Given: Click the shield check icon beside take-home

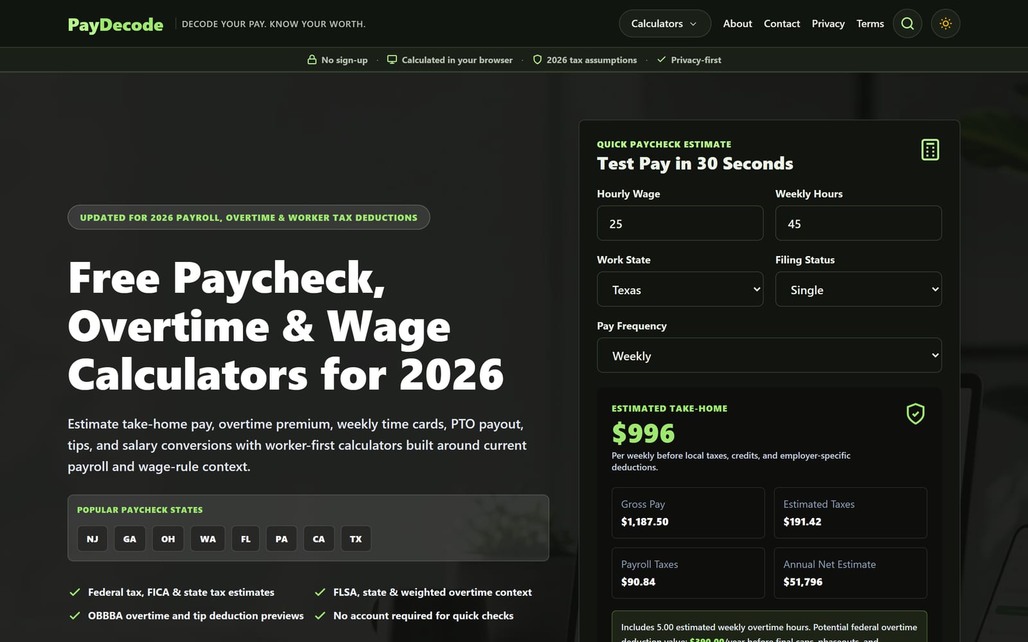Looking at the screenshot, I should click(x=916, y=413).
